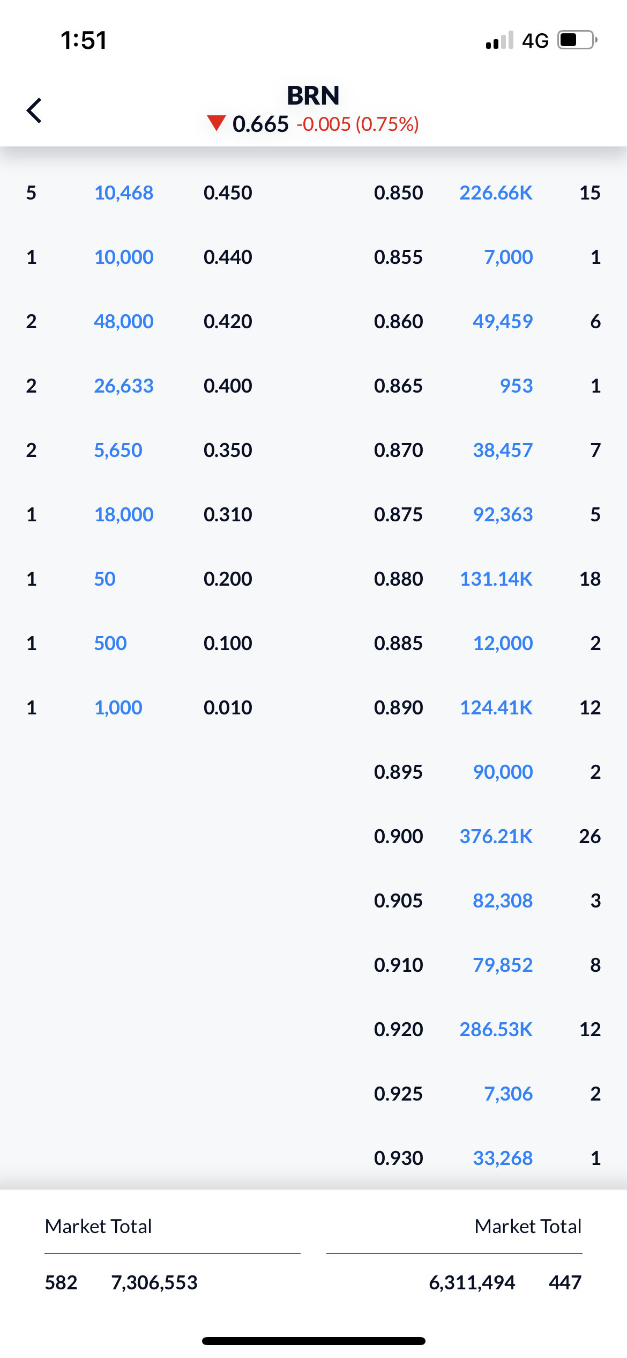
Task: Tap ask volume 226.66K at 0.850
Action: click(x=496, y=193)
